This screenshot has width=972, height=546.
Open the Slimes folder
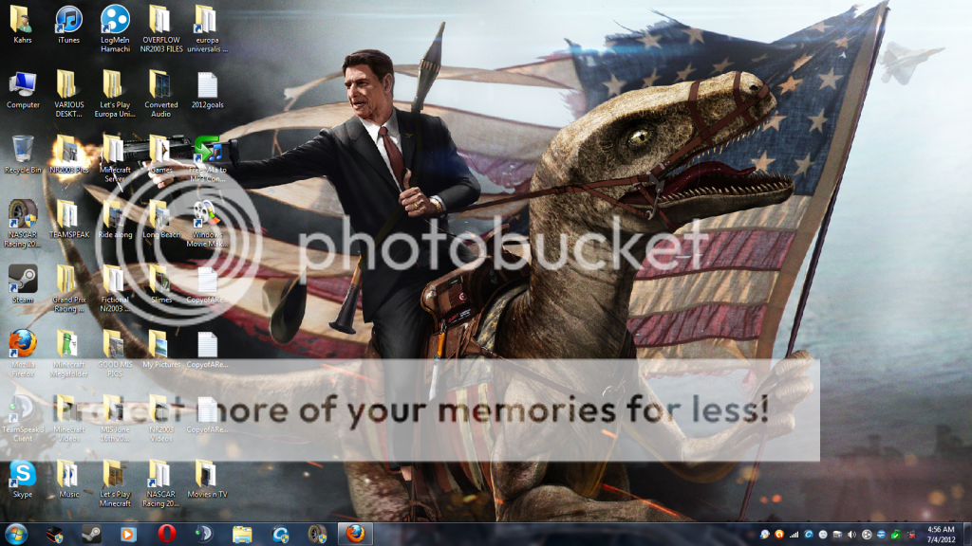point(161,284)
